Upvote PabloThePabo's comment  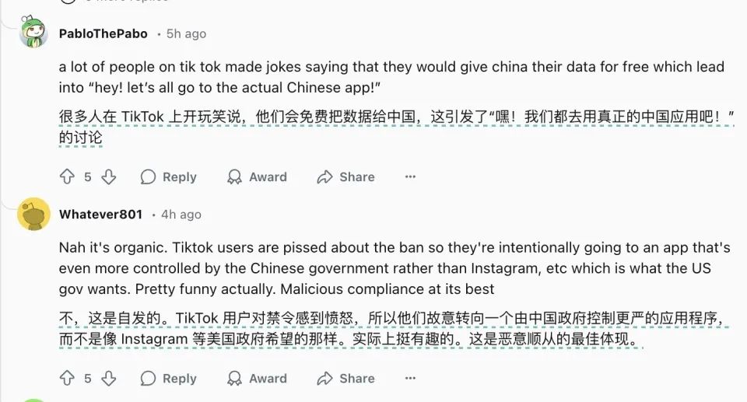click(67, 177)
